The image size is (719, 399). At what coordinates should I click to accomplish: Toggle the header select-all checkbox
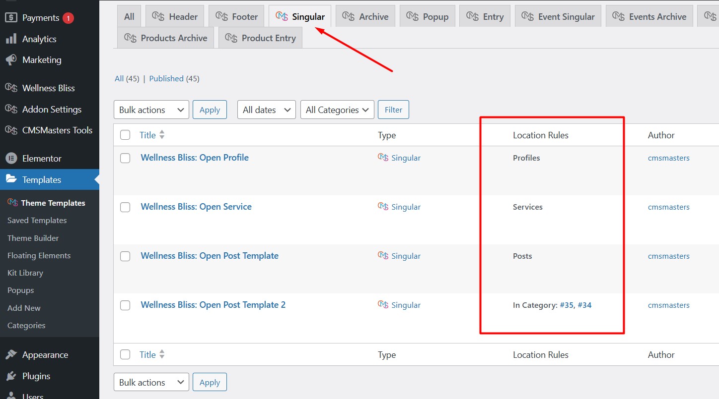point(125,135)
